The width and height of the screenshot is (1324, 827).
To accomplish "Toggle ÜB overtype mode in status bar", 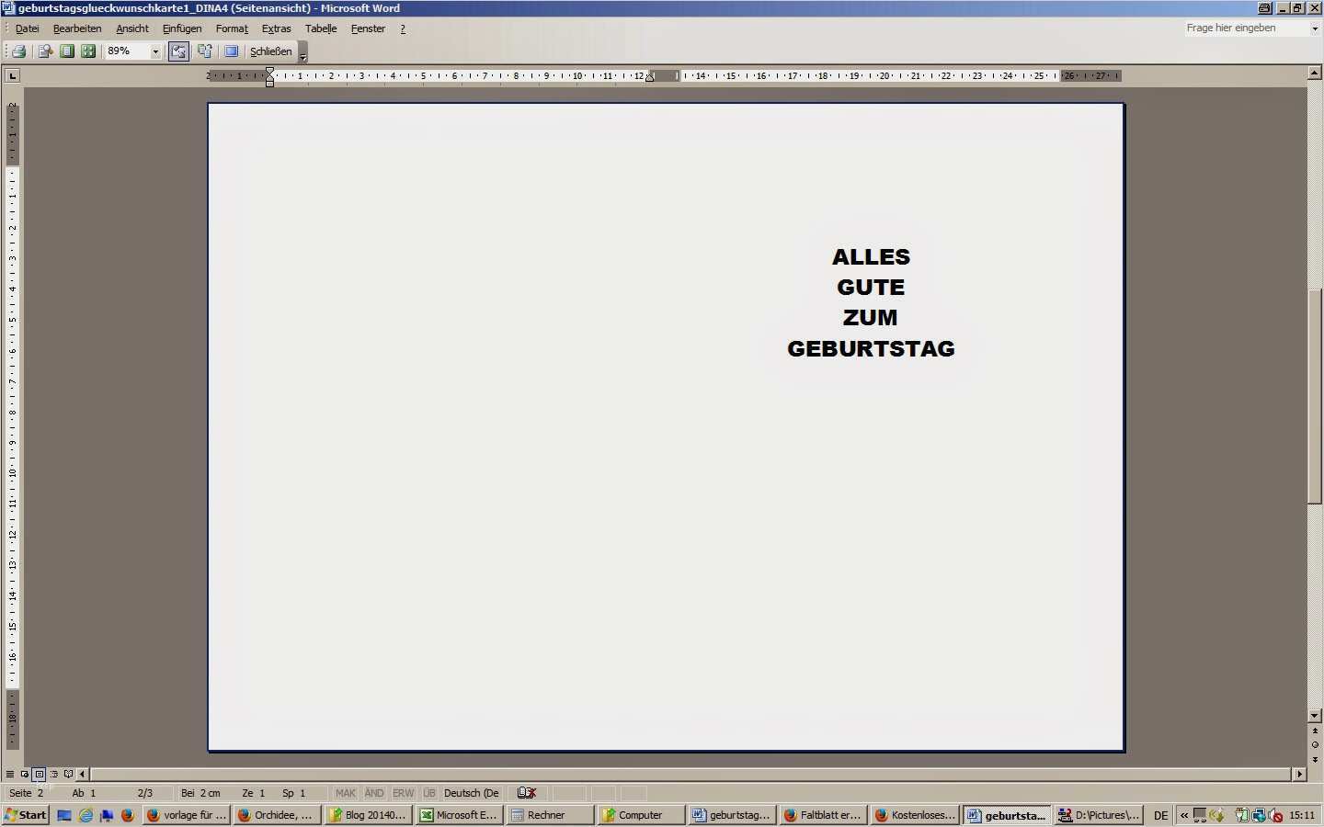I will (x=429, y=793).
